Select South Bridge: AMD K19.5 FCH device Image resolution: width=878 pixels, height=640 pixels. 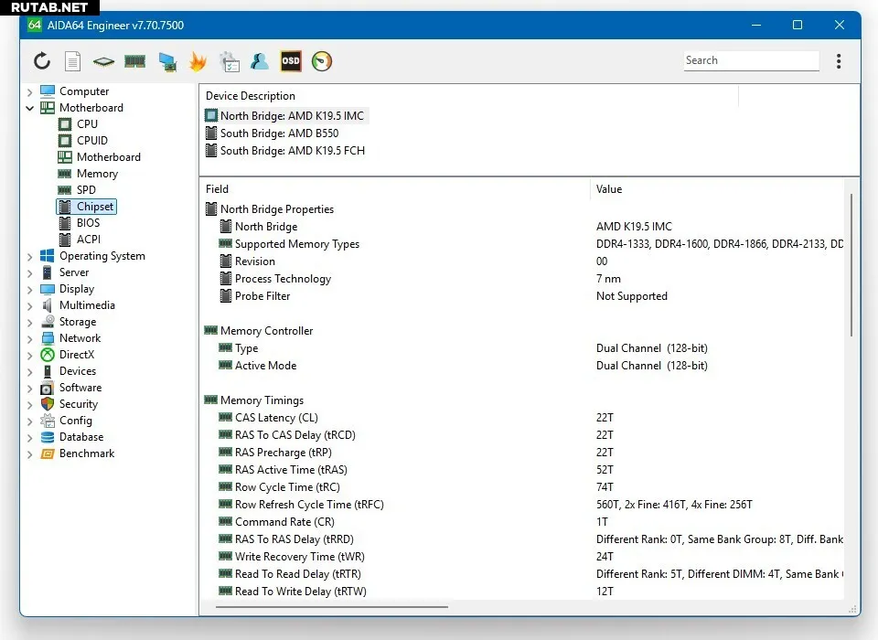[x=285, y=151]
